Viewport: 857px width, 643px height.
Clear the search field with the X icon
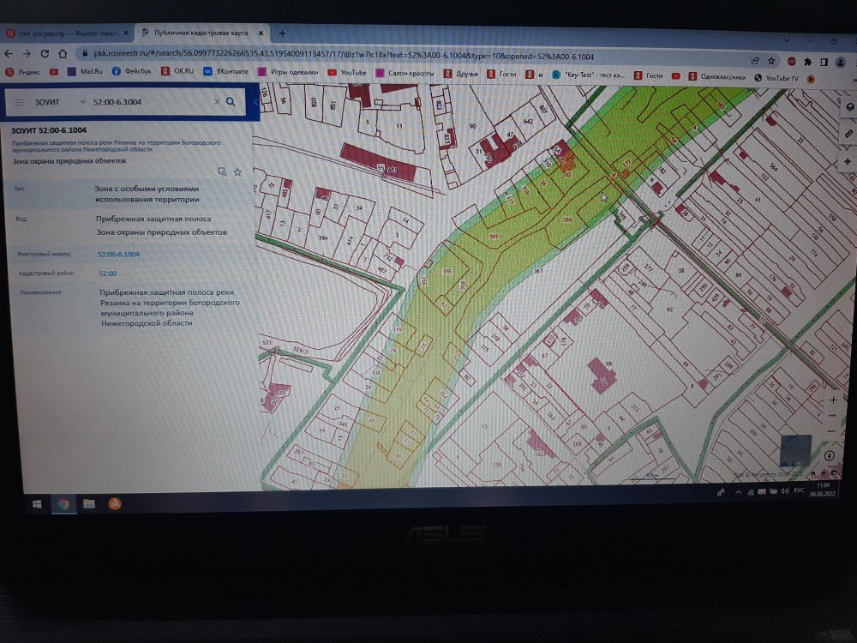tap(217, 101)
